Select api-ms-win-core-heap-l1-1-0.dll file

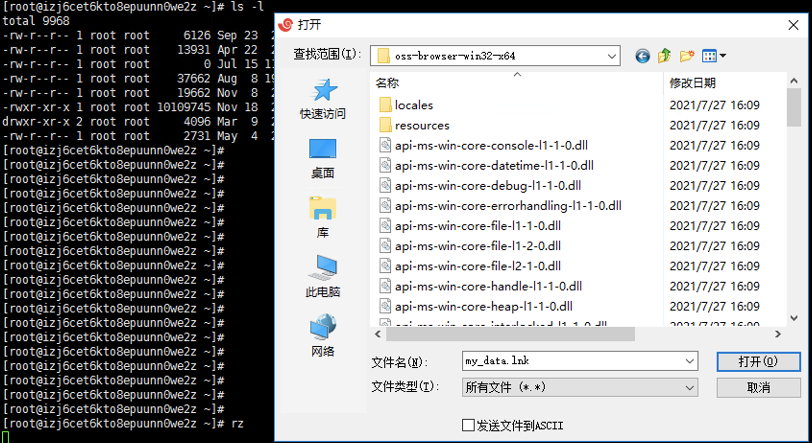click(x=476, y=306)
